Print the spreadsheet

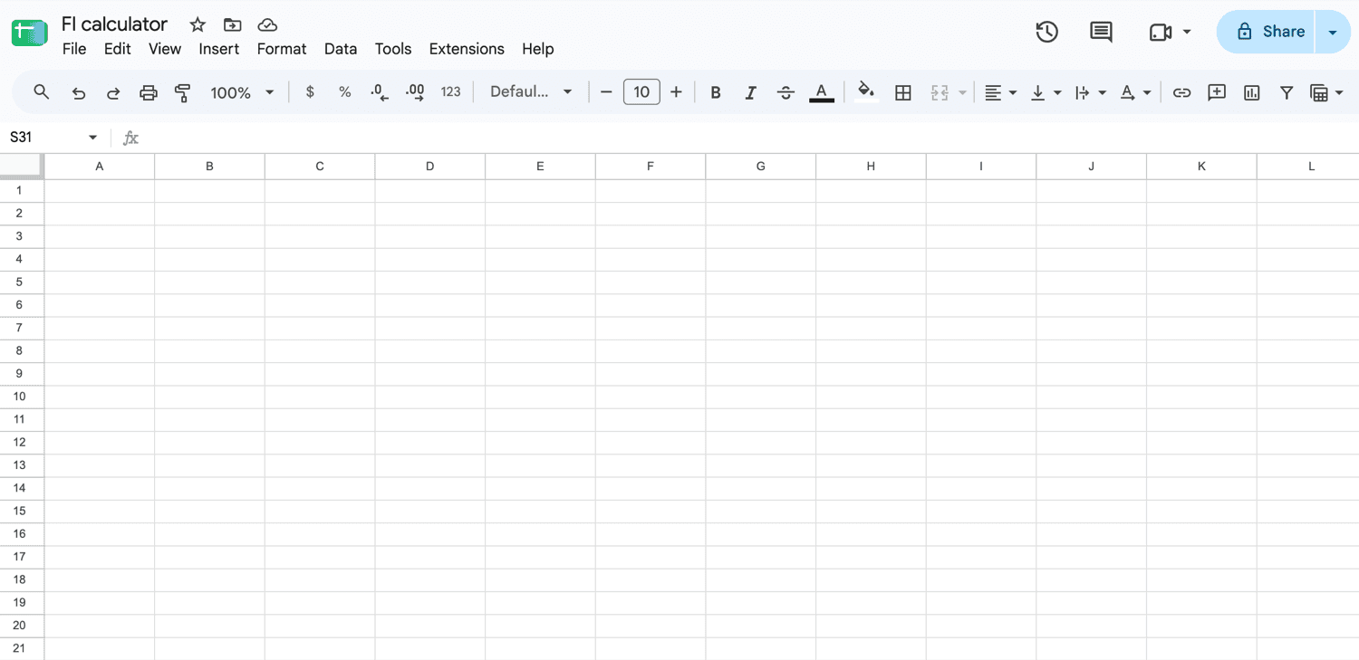pyautogui.click(x=148, y=92)
